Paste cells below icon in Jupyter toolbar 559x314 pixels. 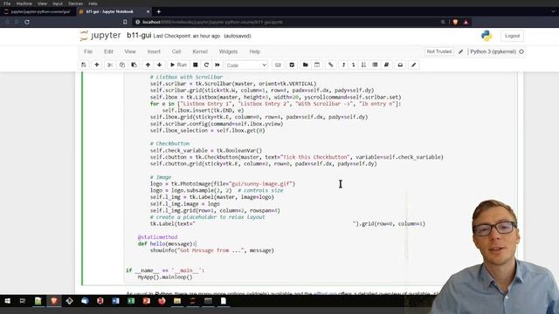134,65
